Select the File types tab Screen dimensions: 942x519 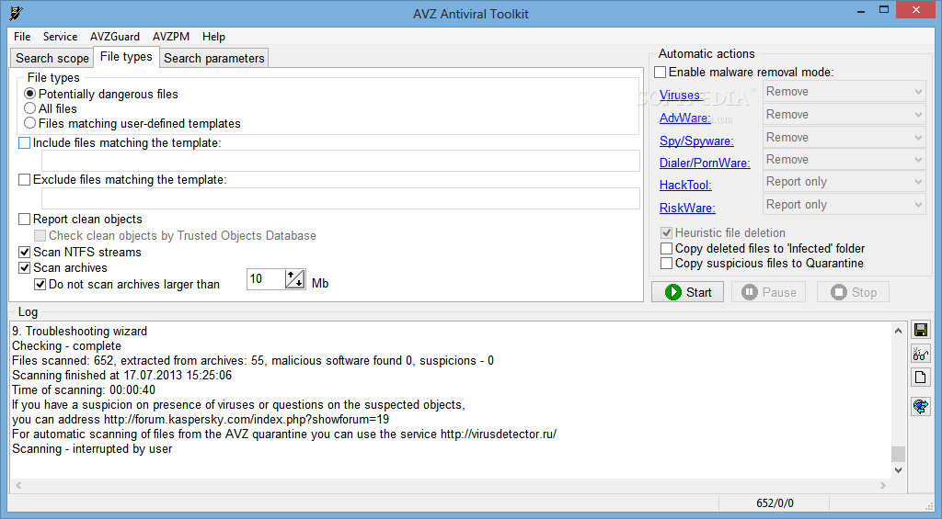[x=126, y=56]
